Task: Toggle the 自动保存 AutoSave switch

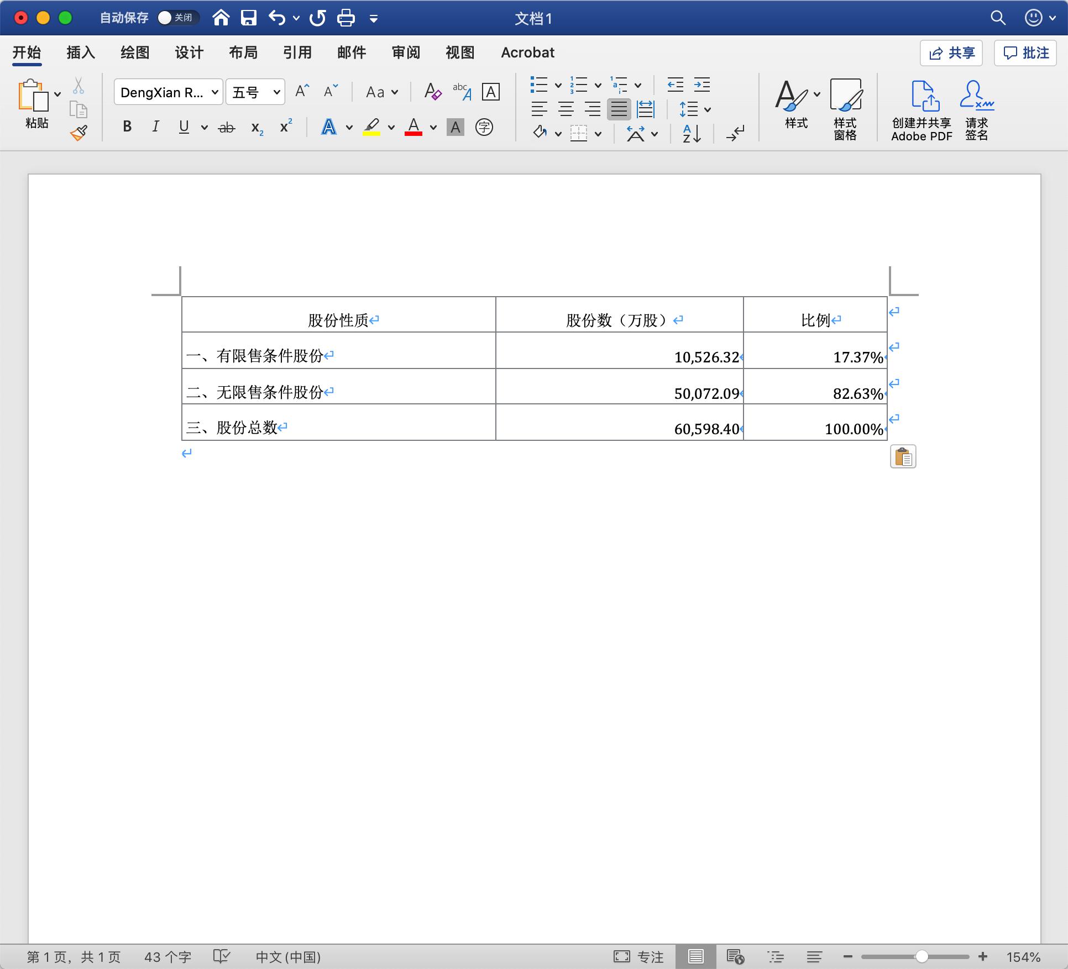Action: [177, 17]
